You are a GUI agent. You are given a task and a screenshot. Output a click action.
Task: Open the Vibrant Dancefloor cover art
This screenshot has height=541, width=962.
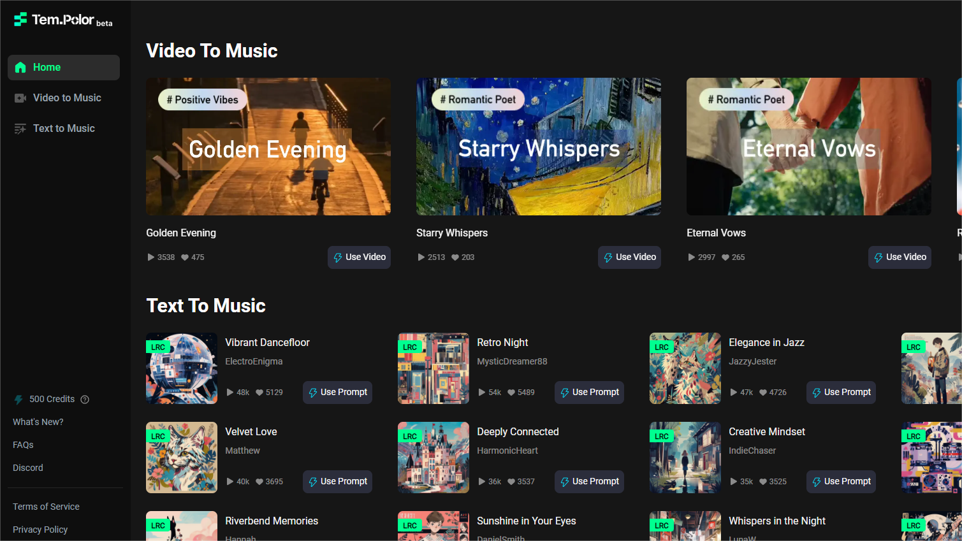point(182,368)
